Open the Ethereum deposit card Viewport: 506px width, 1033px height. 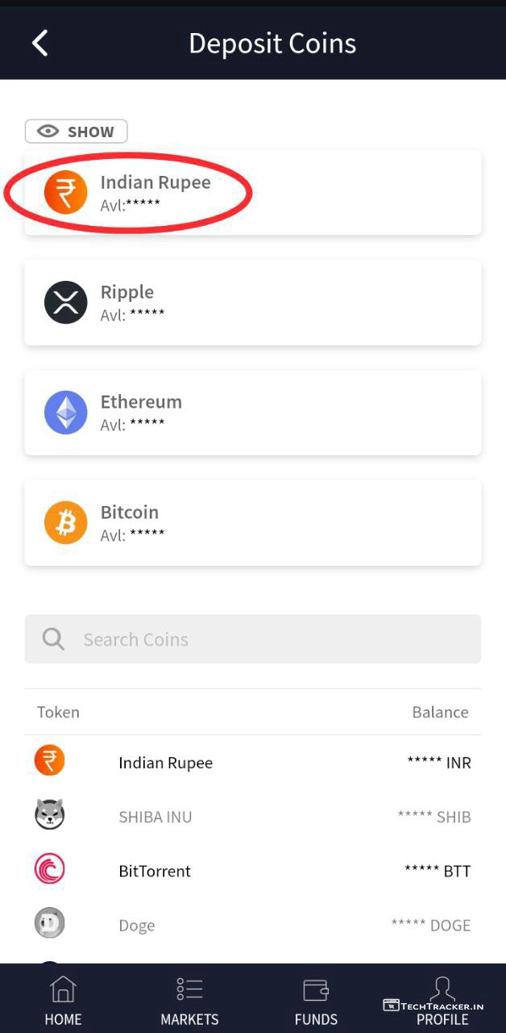[253, 412]
